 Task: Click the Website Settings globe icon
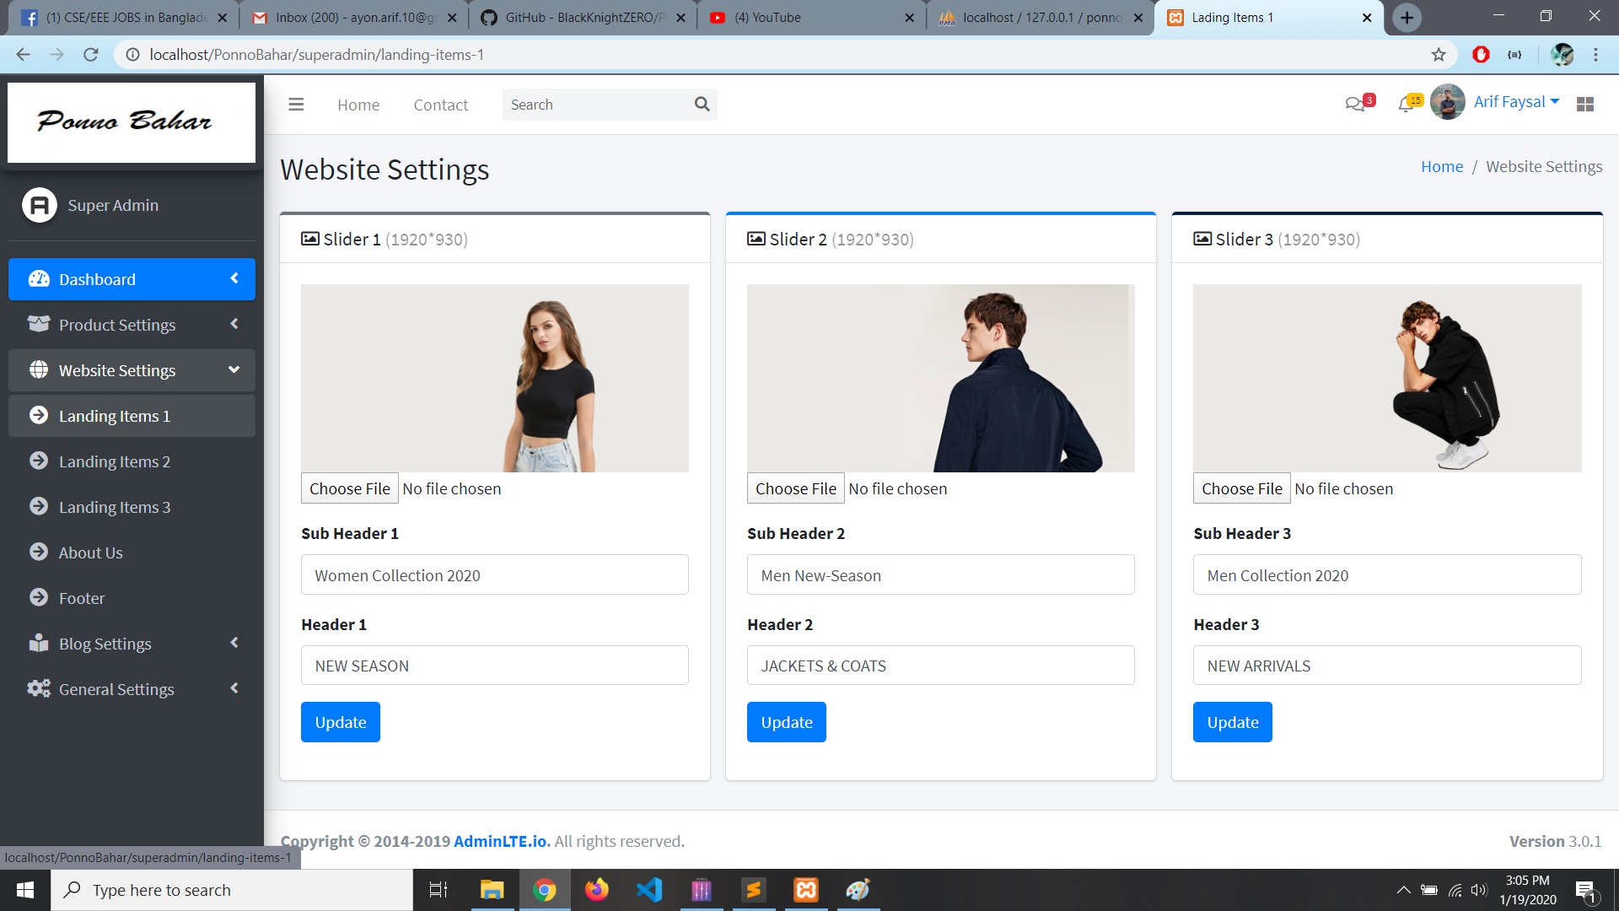(38, 369)
